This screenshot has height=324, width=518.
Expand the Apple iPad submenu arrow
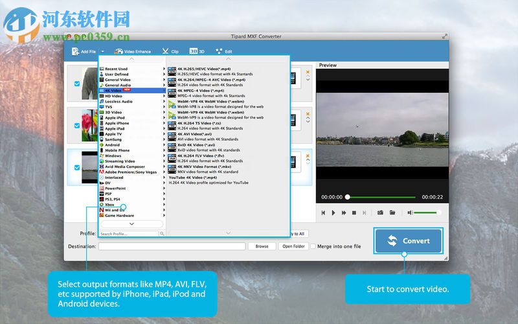[164, 128]
